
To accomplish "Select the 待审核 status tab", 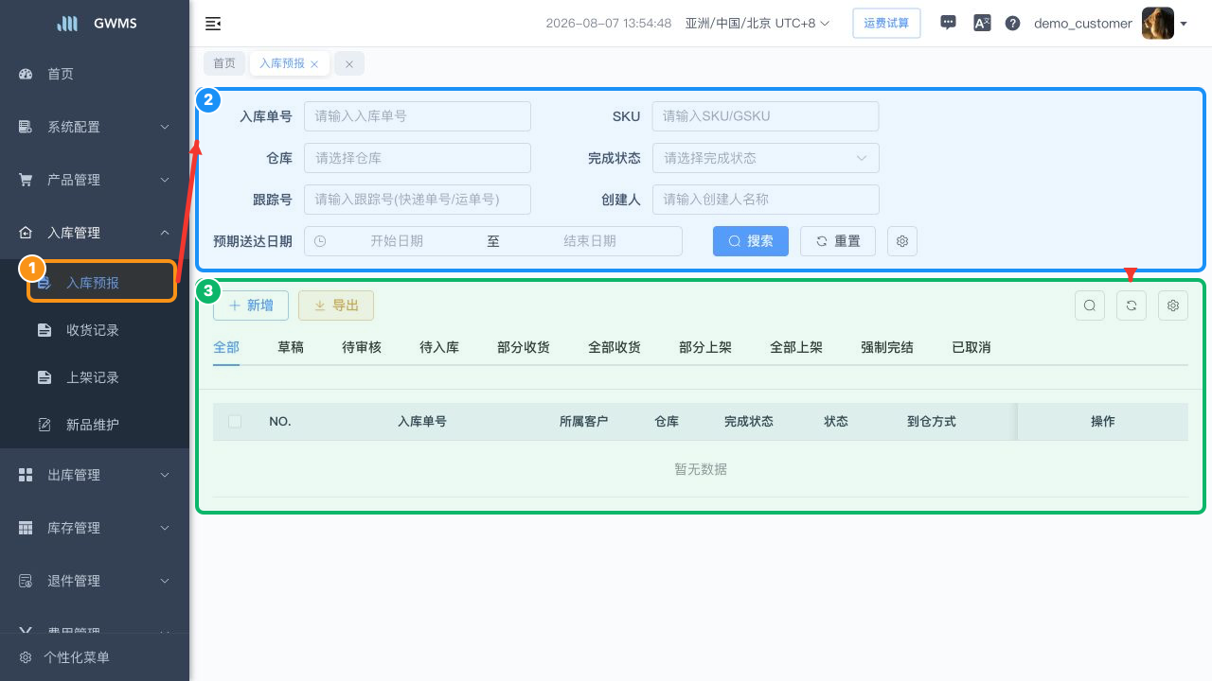I will pyautogui.click(x=362, y=347).
